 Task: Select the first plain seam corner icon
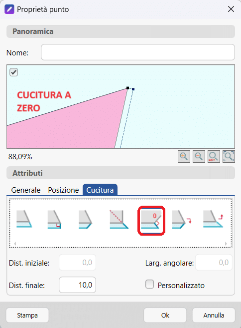[x=24, y=219]
